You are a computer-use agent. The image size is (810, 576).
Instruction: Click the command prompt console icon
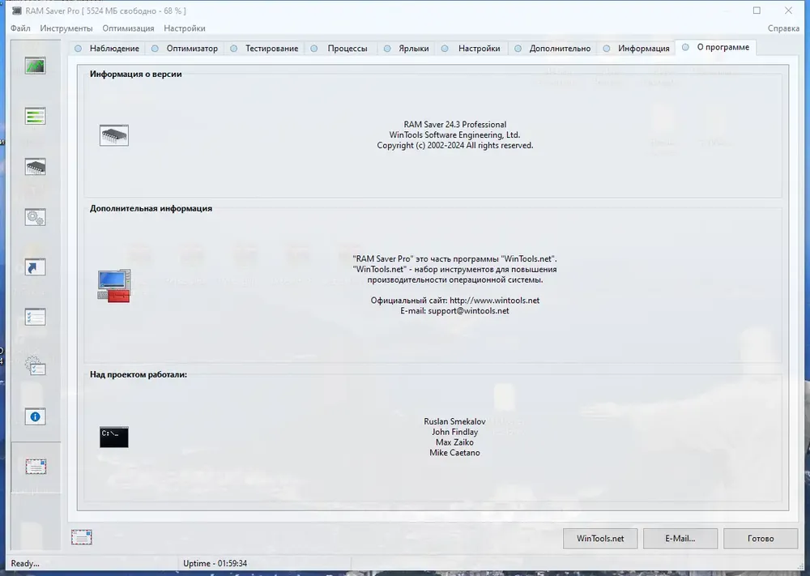tap(114, 437)
